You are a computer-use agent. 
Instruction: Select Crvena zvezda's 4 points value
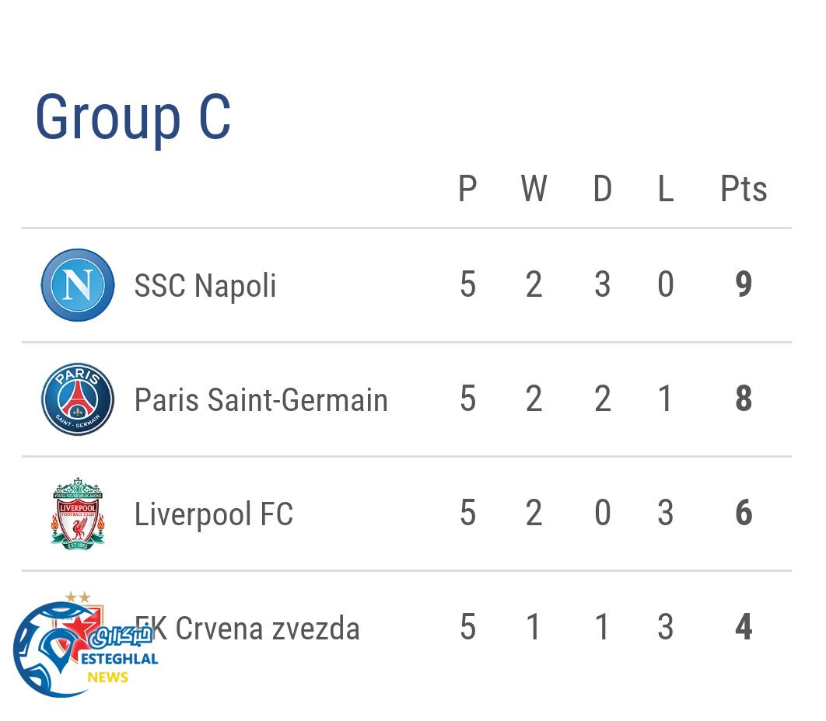coord(744,628)
